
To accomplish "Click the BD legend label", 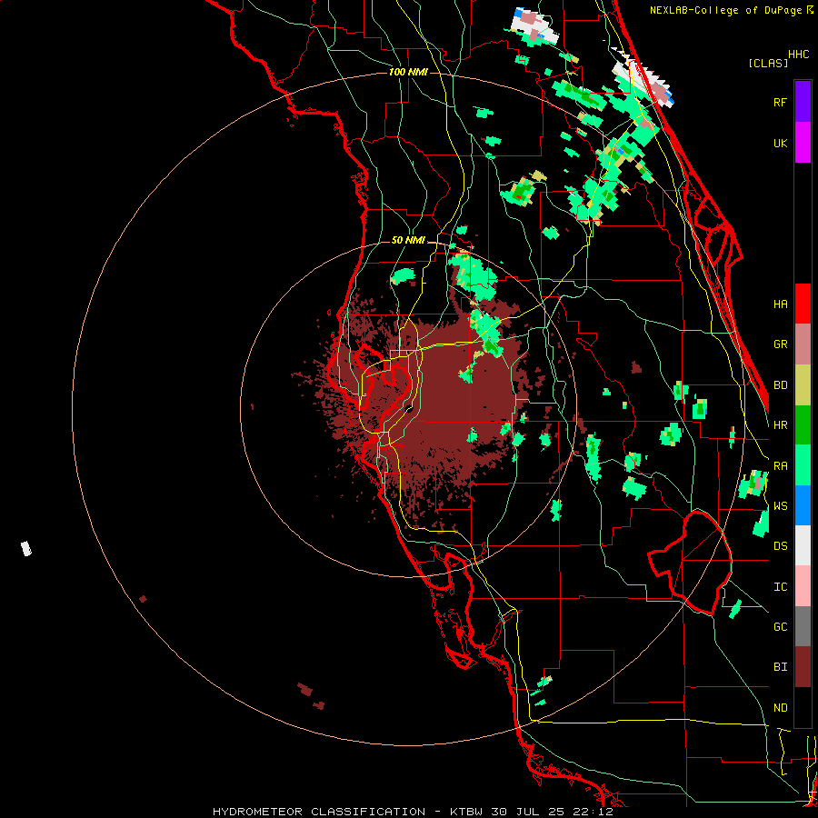I will point(781,385).
